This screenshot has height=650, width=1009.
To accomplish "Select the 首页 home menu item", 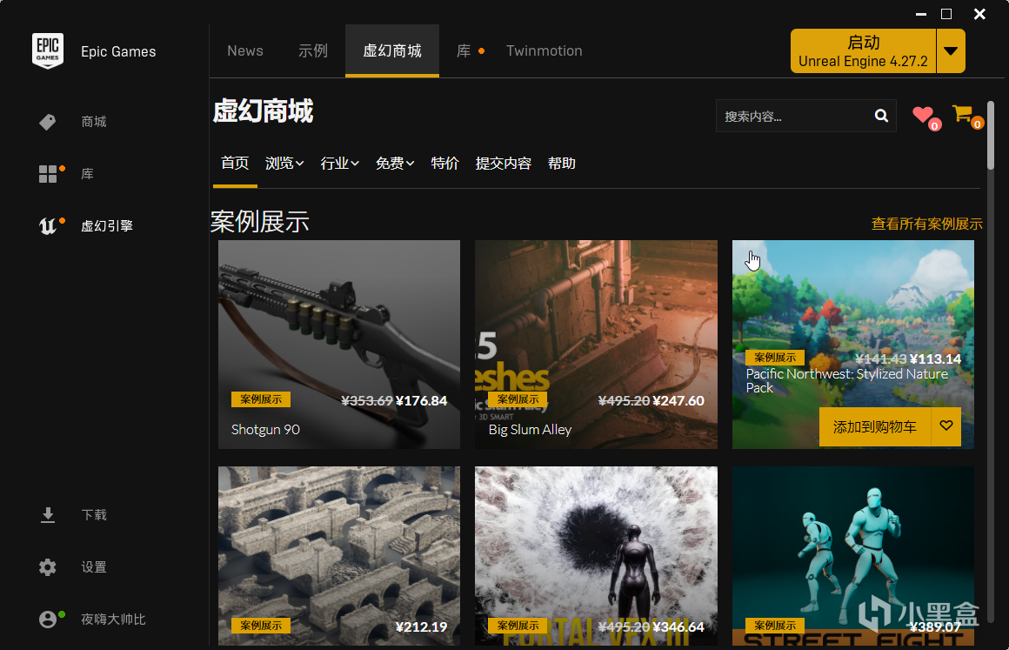I will pyautogui.click(x=235, y=164).
